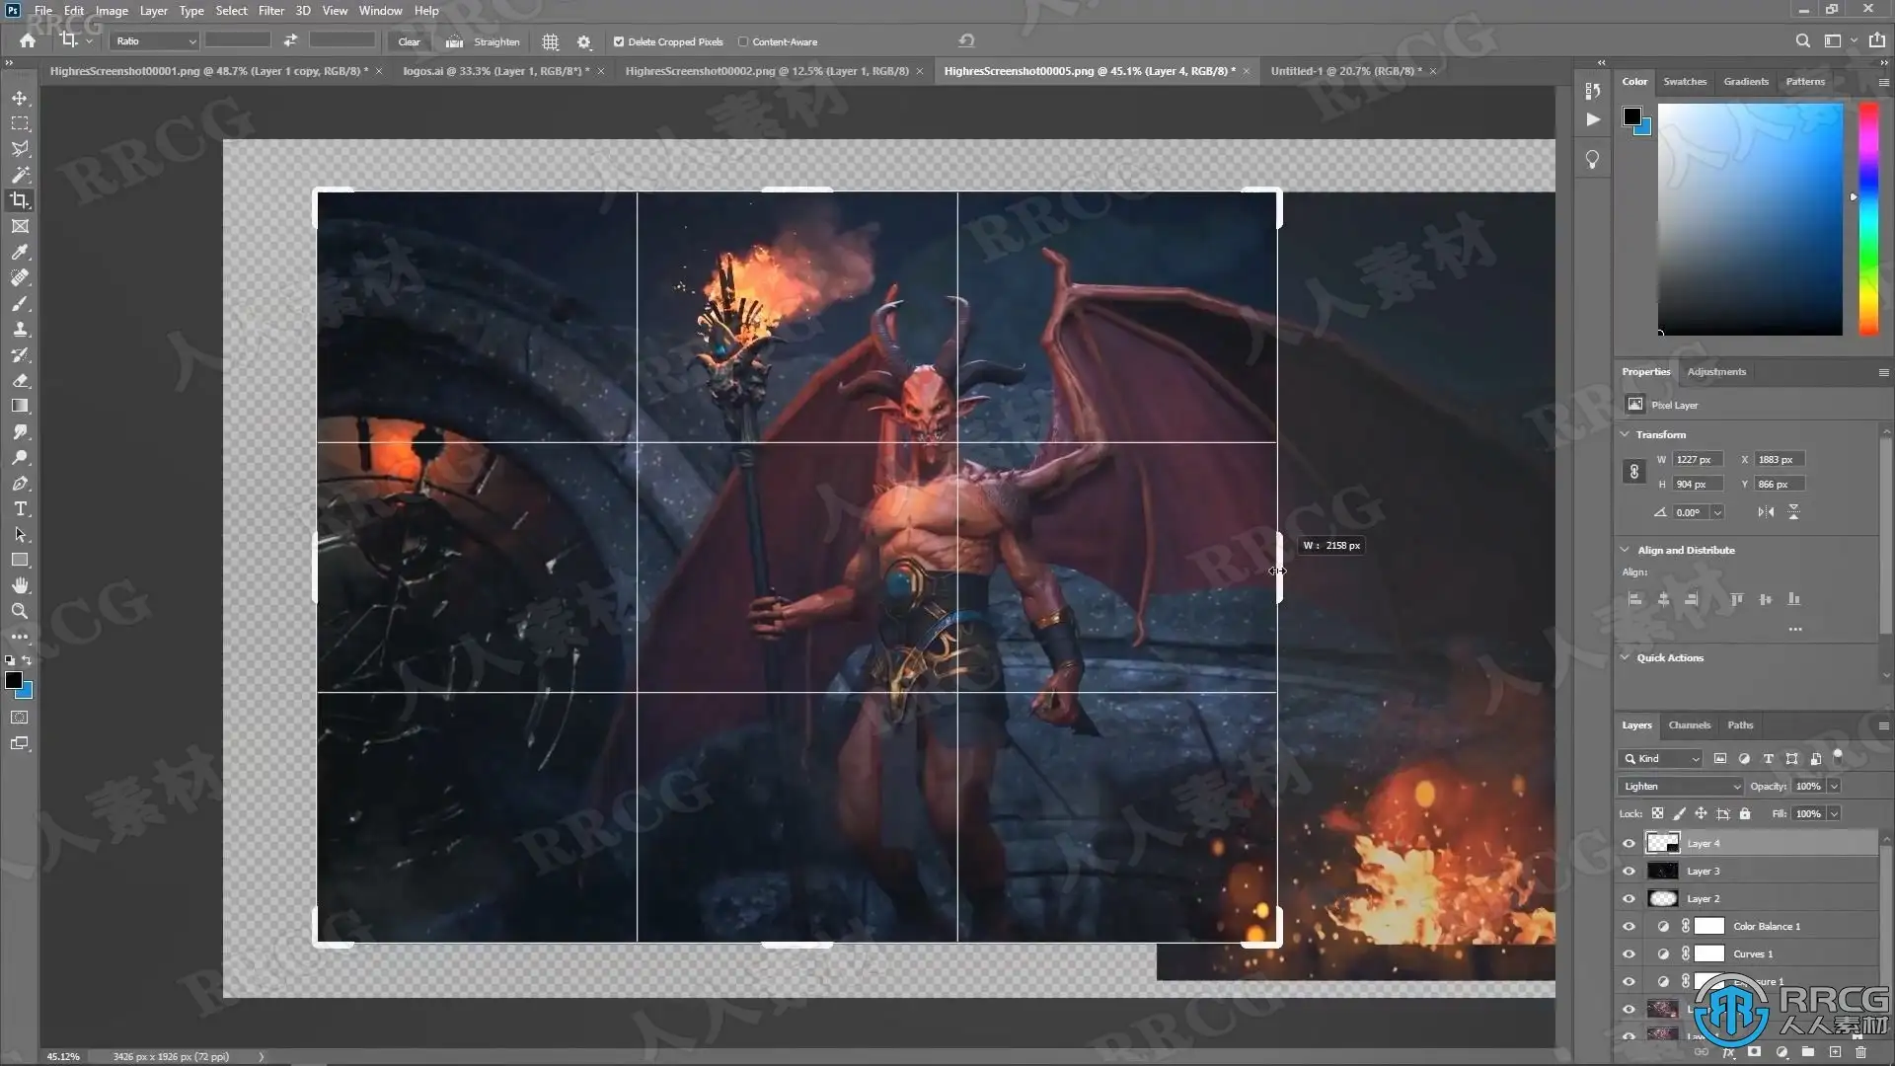Select the Eyedropper tool

[x=20, y=252]
